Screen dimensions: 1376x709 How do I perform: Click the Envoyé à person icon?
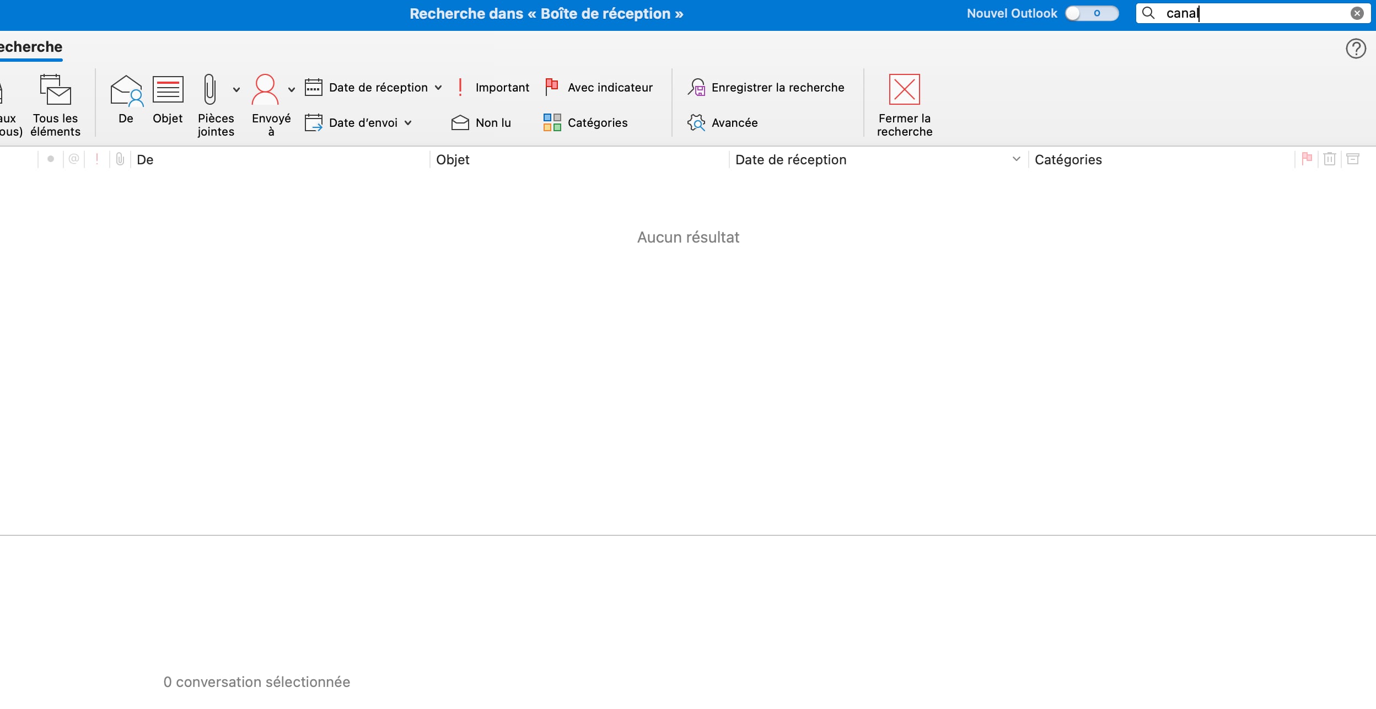265,89
